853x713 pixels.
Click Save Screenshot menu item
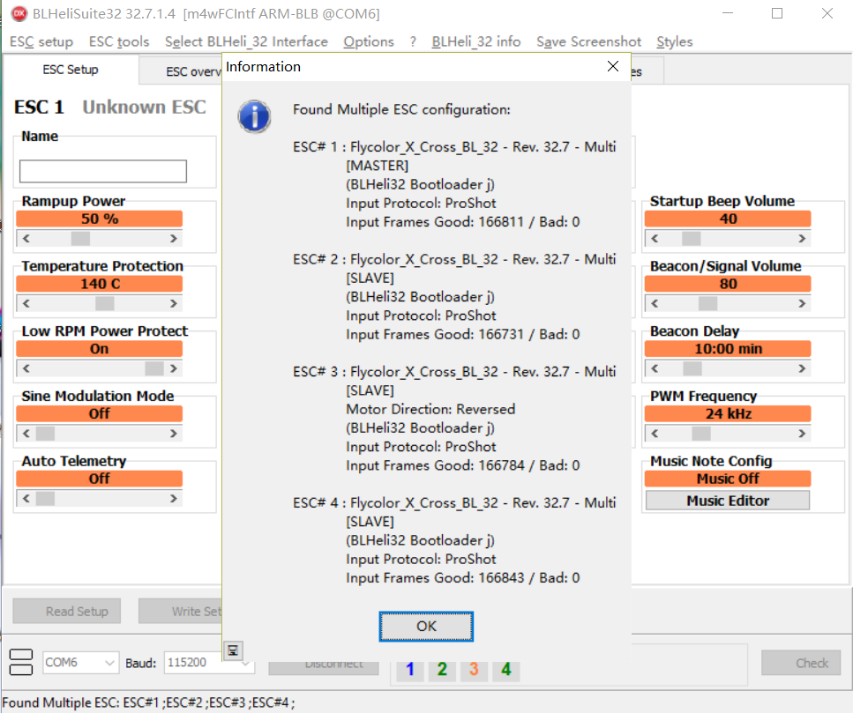click(x=588, y=41)
